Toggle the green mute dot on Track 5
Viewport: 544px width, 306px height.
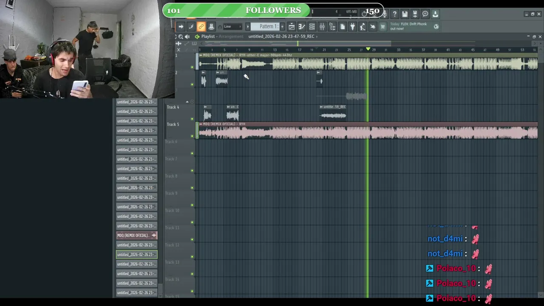click(192, 136)
